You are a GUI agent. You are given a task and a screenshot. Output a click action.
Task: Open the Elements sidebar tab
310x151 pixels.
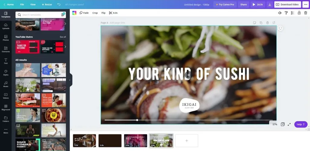[x=6, y=50]
